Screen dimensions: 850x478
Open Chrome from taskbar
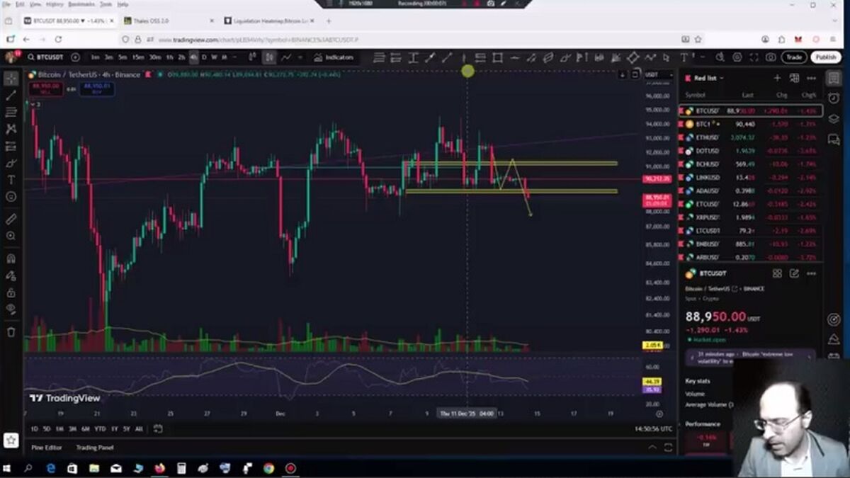click(x=268, y=468)
